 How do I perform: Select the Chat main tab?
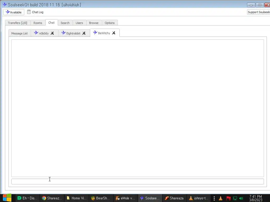click(x=51, y=23)
